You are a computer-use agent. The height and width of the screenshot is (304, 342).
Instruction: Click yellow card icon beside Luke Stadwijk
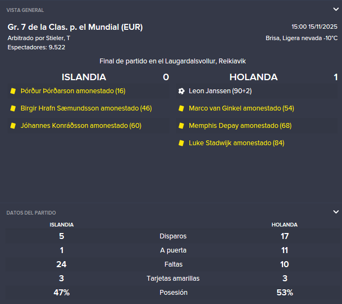(x=181, y=143)
